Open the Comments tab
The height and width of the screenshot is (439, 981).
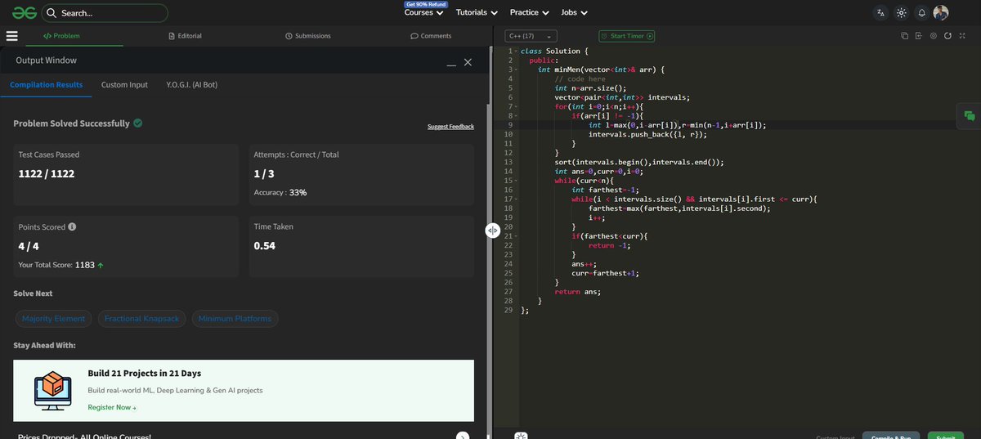pos(431,36)
